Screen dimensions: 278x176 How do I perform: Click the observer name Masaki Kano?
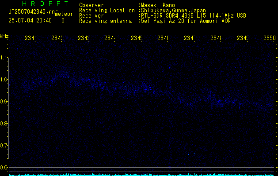point(158,5)
